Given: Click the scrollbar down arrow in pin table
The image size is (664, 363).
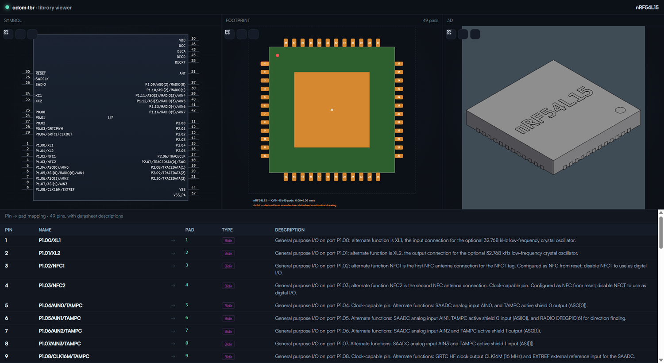Looking at the screenshot, I should 661,360.
